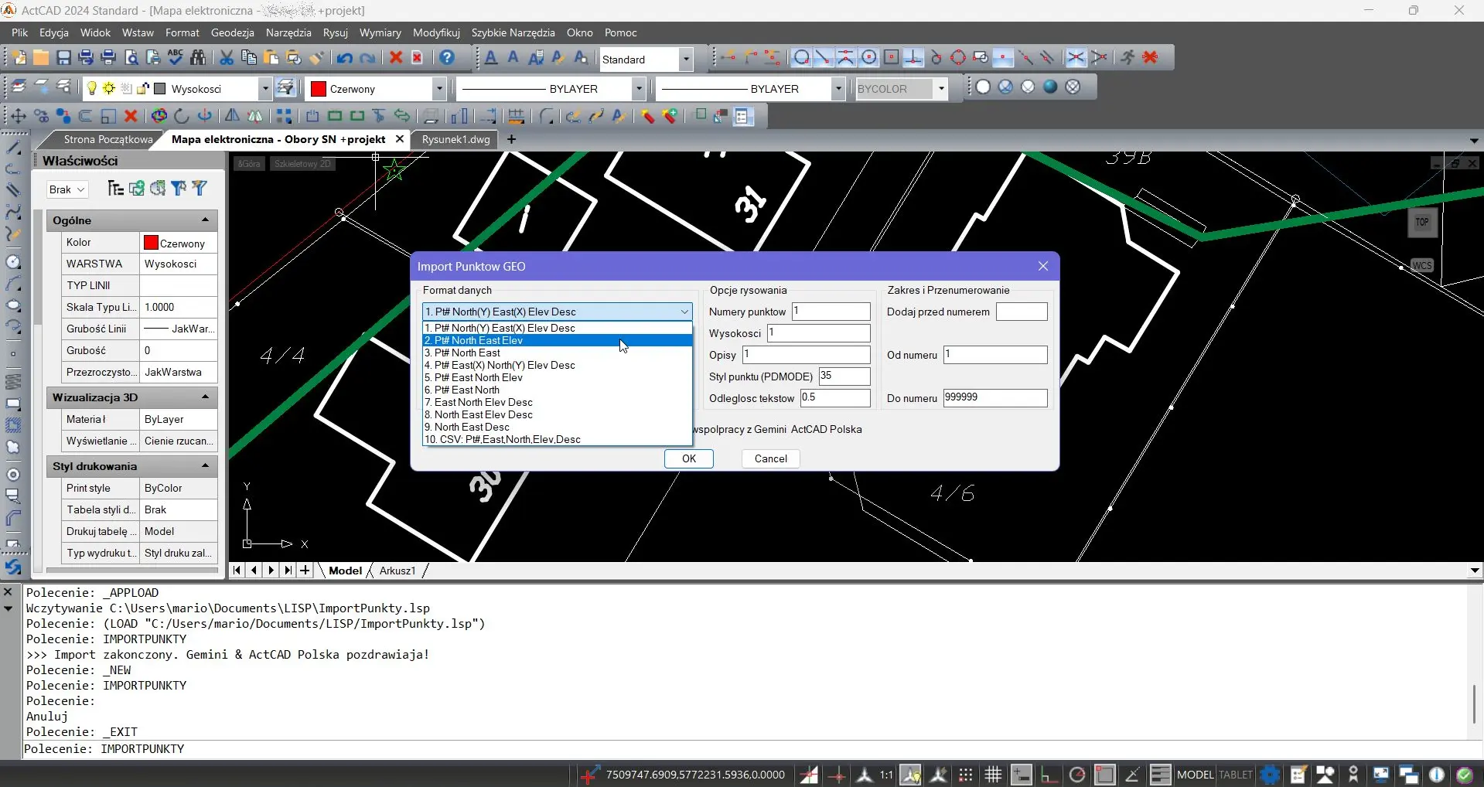1484x787 pixels.
Task: Open the Standard text style dropdown
Action: pyautogui.click(x=685, y=60)
